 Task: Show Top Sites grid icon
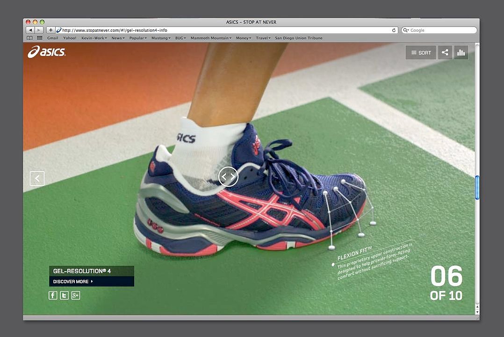(40, 38)
